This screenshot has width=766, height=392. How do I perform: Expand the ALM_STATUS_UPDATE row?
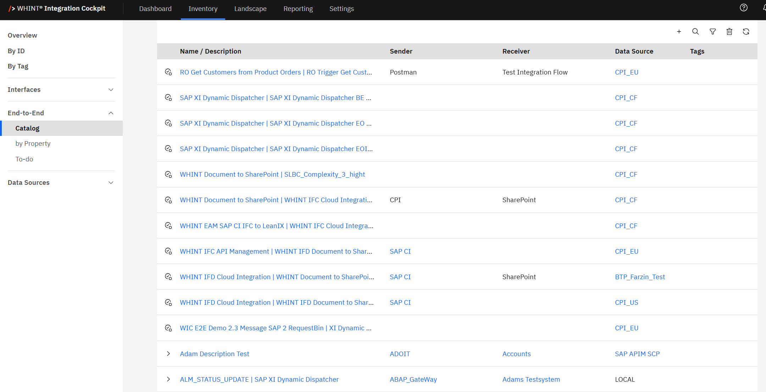click(x=168, y=379)
